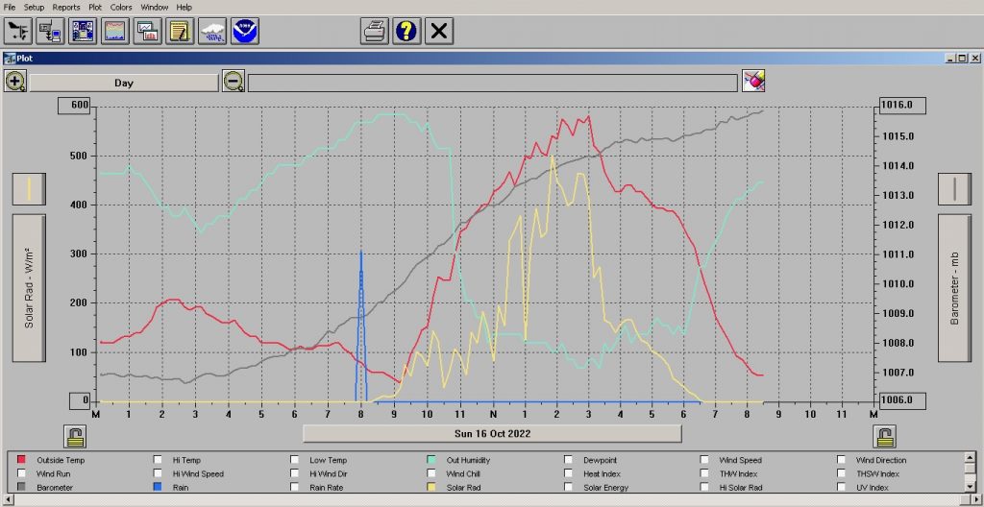Check the Dewpoint box
The width and height of the screenshot is (984, 507).
pyautogui.click(x=569, y=460)
